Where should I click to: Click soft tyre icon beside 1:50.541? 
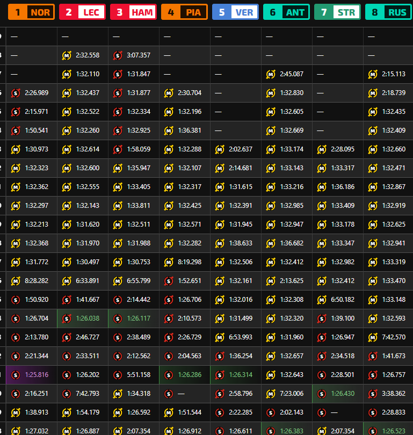[16, 130]
